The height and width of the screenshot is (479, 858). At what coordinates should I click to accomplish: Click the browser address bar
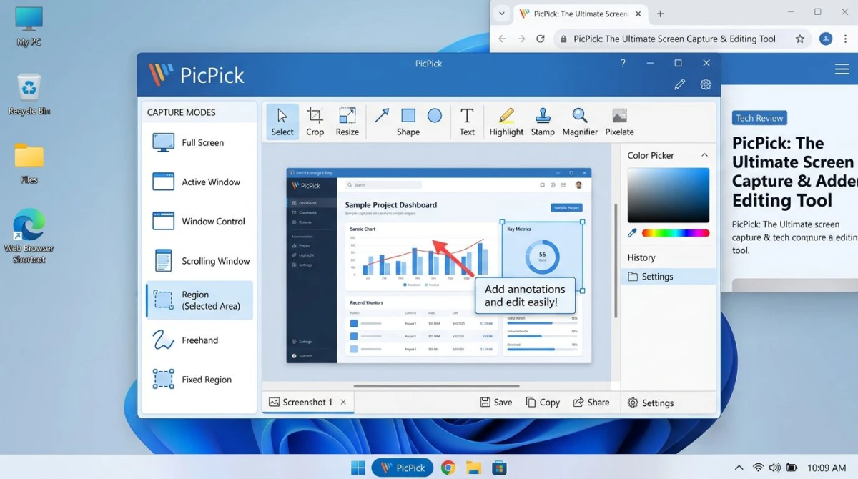tap(683, 39)
